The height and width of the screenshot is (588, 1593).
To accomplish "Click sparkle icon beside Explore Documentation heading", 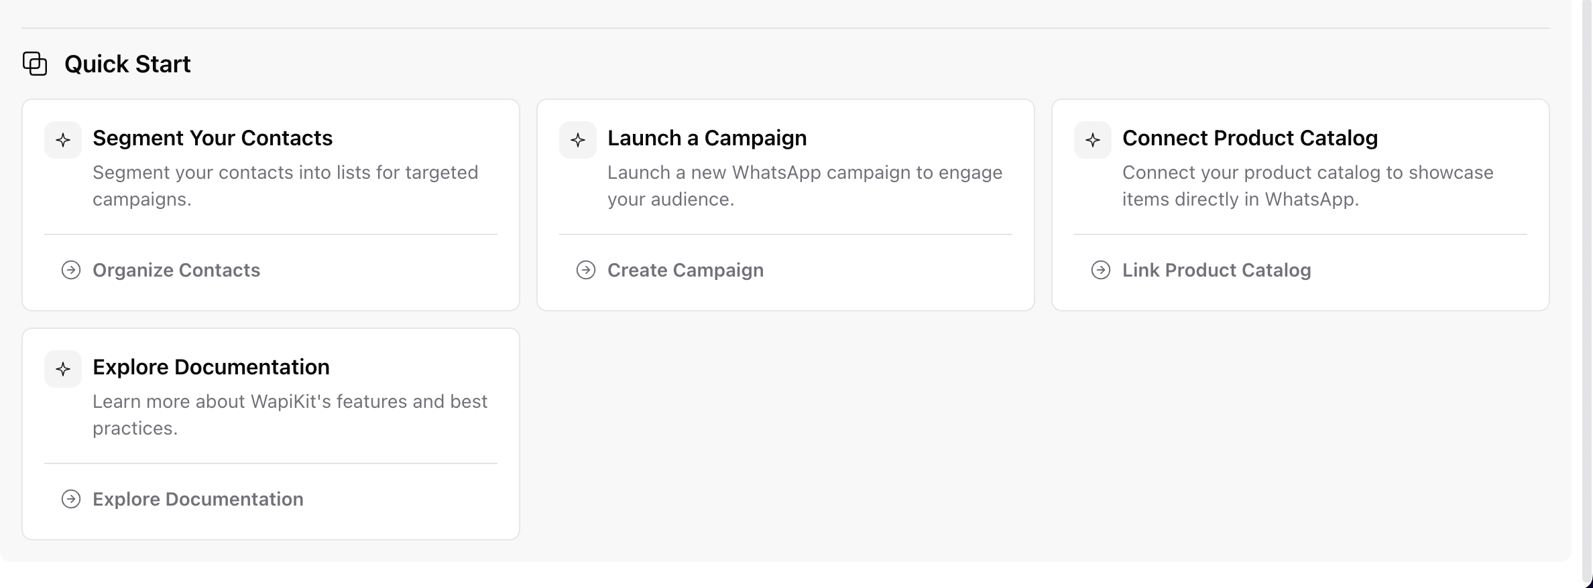I will pos(63,369).
